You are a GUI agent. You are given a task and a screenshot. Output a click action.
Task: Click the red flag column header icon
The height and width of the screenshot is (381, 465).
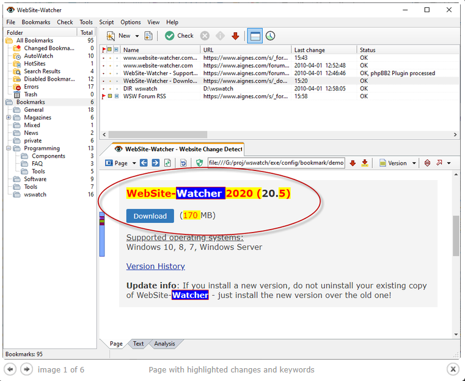point(103,50)
